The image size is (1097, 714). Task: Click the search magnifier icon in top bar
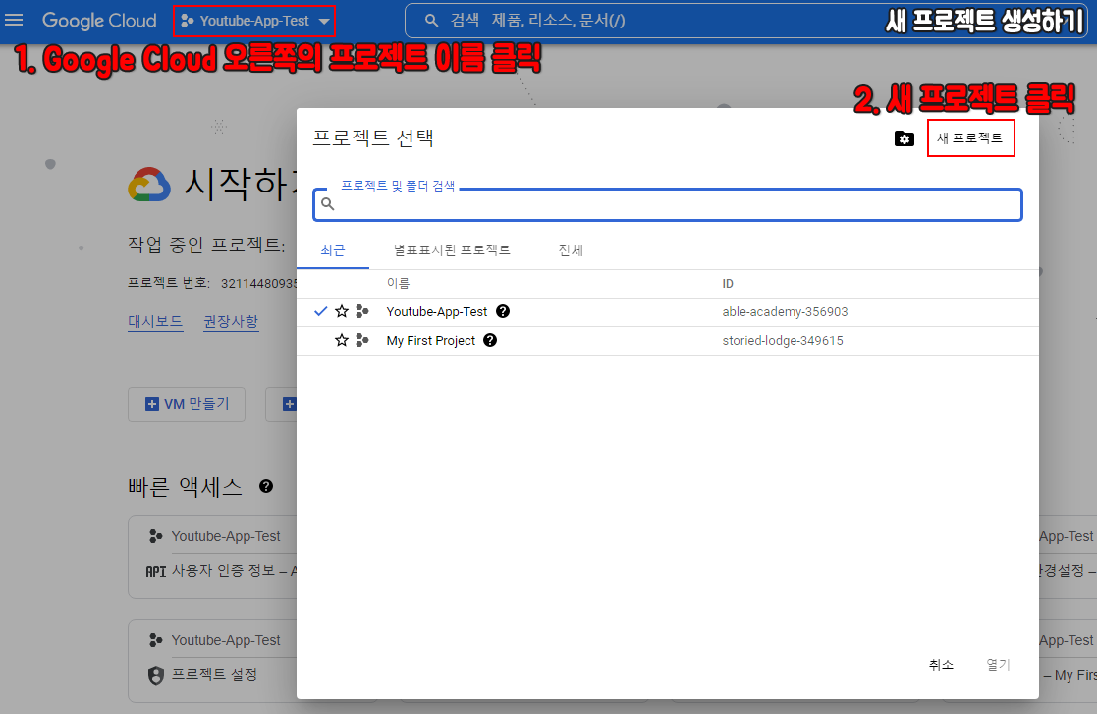tap(432, 21)
